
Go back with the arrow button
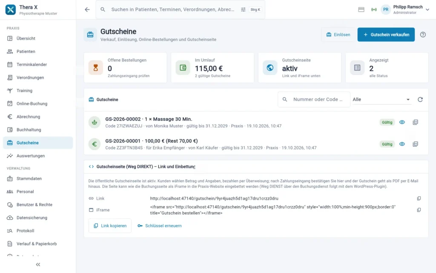pyautogui.click(x=87, y=9)
